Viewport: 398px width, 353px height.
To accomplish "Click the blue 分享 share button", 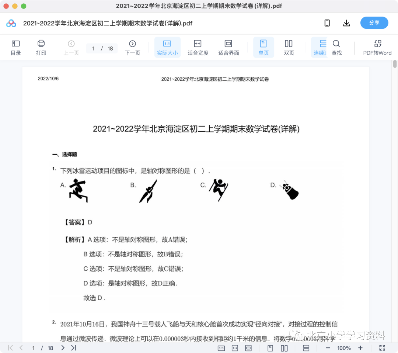I will 374,23.
